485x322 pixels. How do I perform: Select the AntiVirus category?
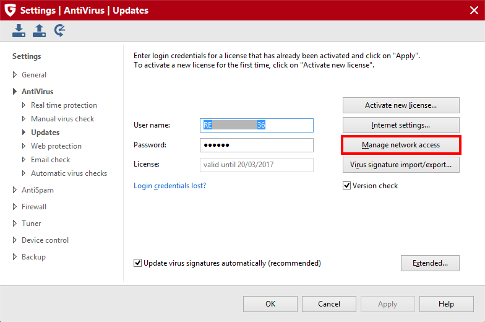(x=37, y=92)
